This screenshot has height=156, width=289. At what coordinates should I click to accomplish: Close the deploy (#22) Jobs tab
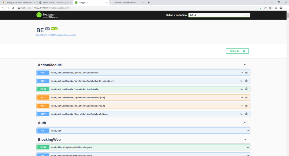click(35, 3)
